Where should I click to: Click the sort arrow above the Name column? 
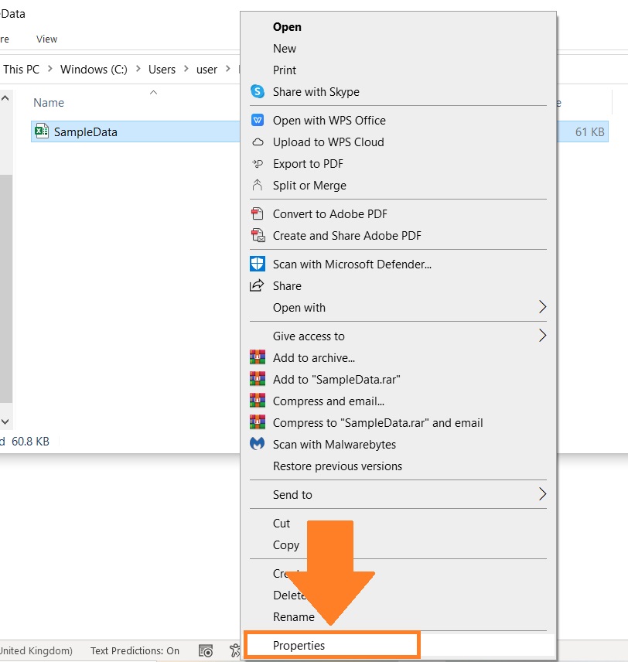pyautogui.click(x=154, y=92)
